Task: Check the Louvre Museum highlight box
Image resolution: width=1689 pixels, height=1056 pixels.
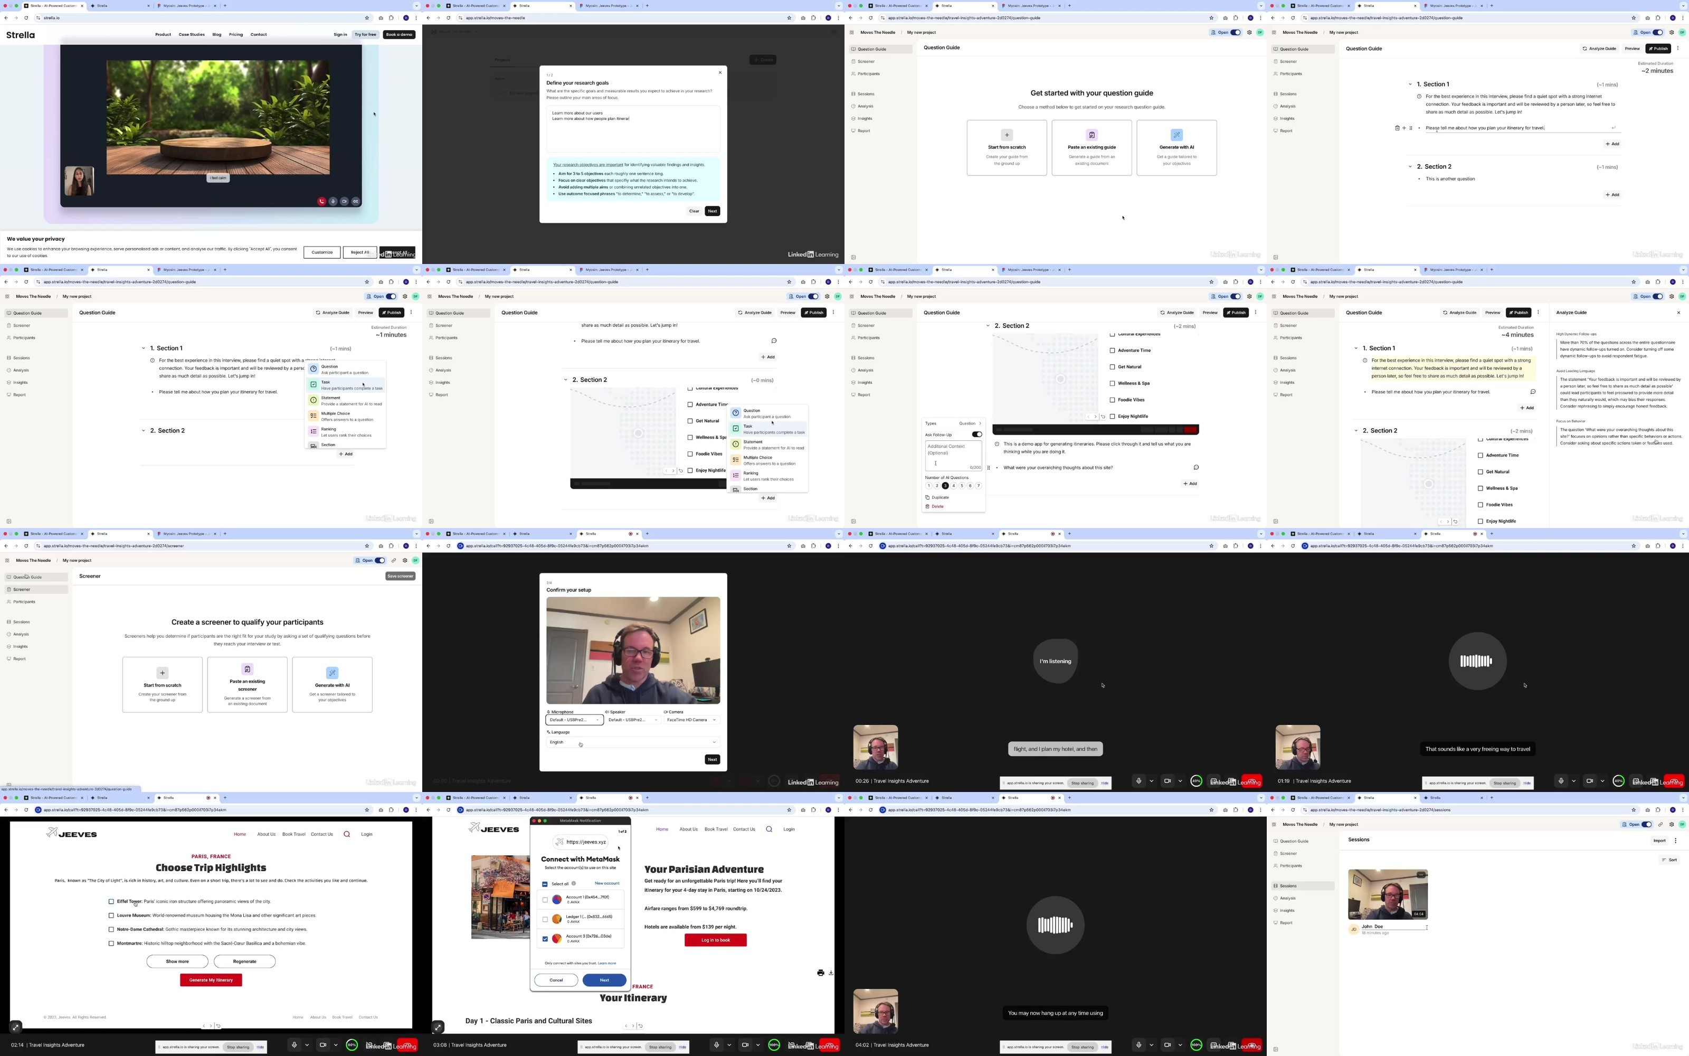Action: click(111, 916)
